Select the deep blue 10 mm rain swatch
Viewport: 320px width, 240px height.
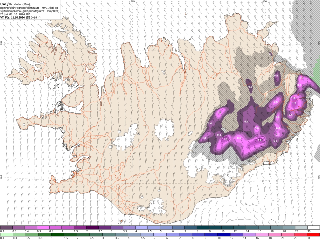point(224,234)
